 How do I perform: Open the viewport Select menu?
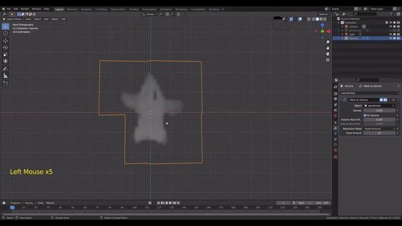click(x=38, y=19)
